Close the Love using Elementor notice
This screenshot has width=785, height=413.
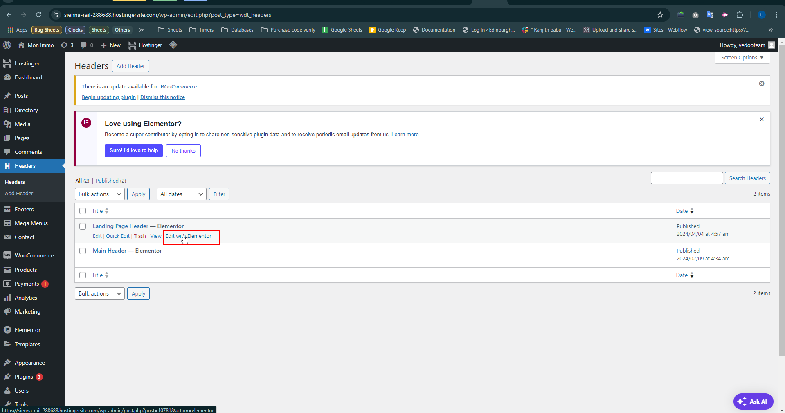[762, 120]
